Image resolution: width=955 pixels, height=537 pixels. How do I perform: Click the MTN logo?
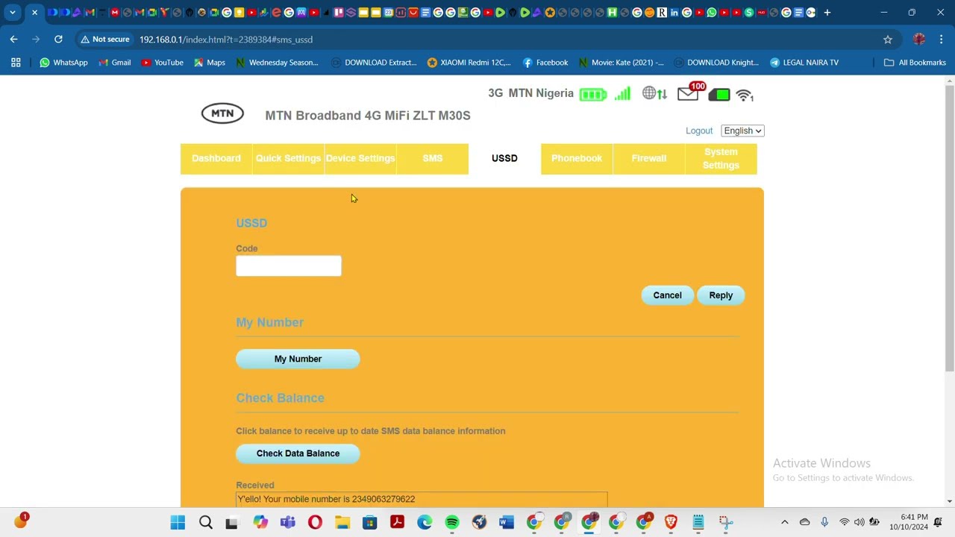point(222,113)
